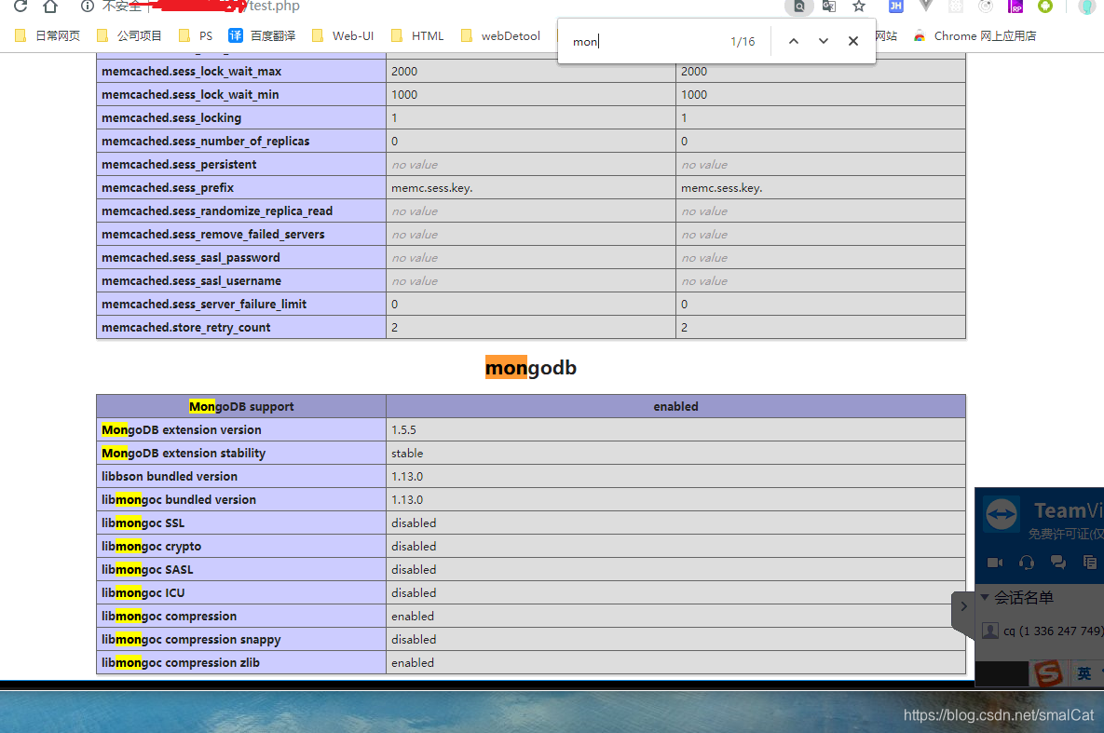Open TeamViewer audio headset icon
The height and width of the screenshot is (733, 1104).
1027,562
